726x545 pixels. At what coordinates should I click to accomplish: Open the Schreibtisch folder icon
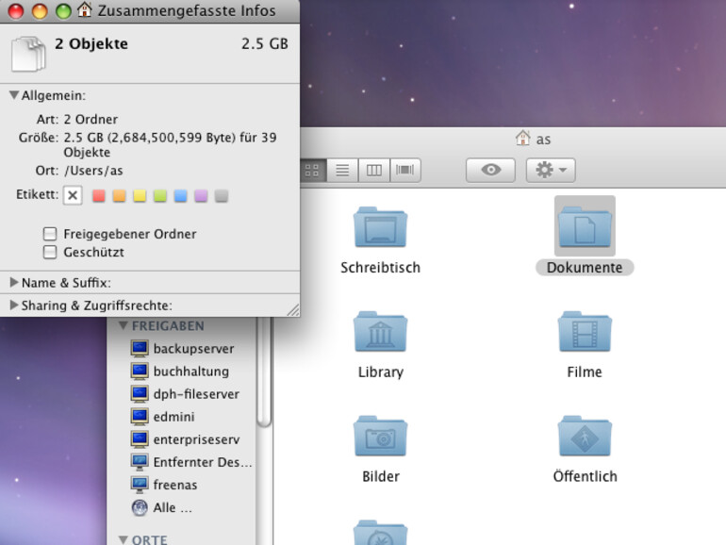point(380,229)
